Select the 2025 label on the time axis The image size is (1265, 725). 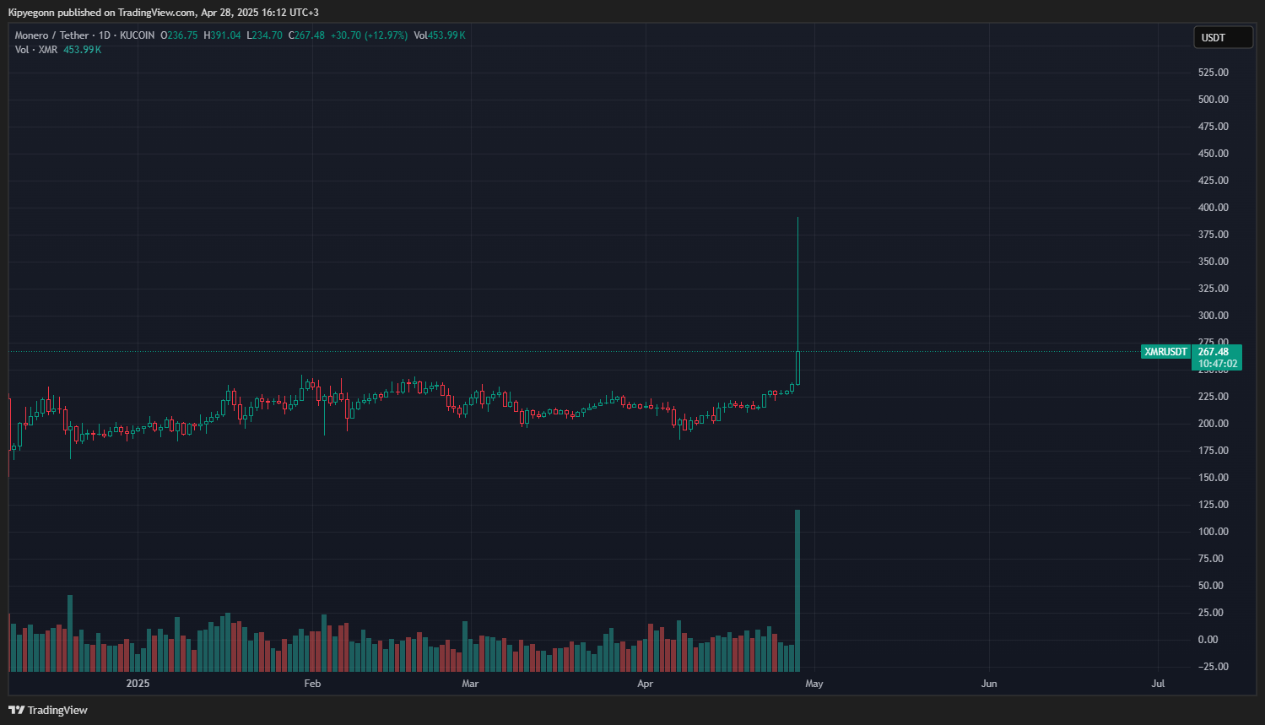138,684
